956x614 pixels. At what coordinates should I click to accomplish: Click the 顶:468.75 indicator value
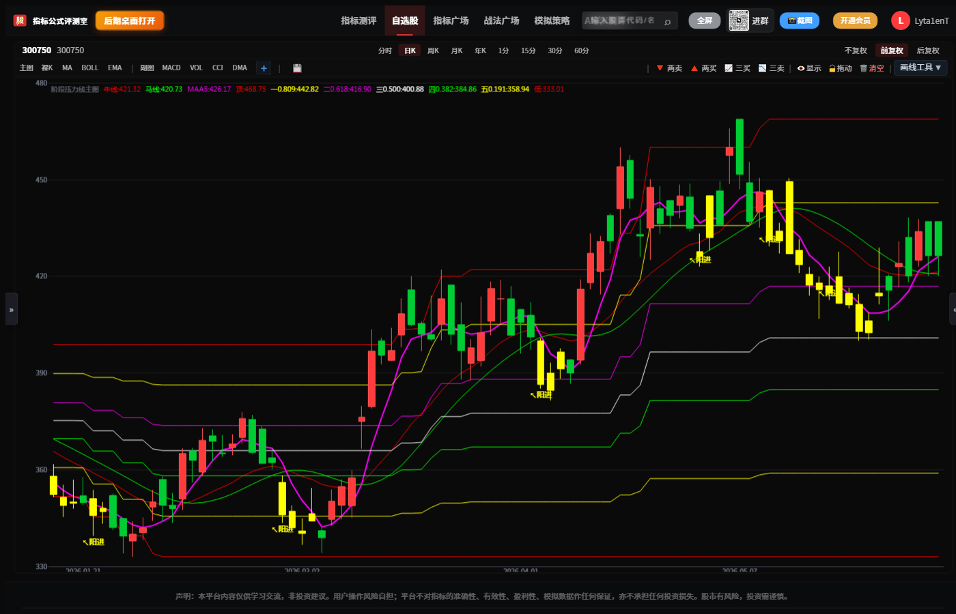tap(251, 89)
